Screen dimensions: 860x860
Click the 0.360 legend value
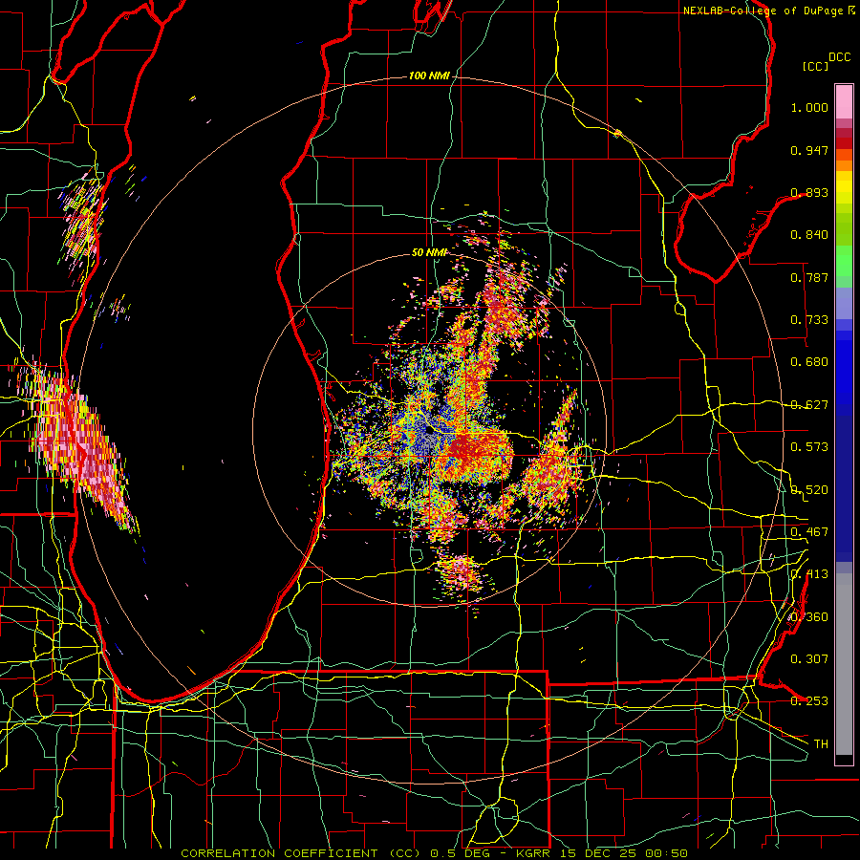point(809,617)
